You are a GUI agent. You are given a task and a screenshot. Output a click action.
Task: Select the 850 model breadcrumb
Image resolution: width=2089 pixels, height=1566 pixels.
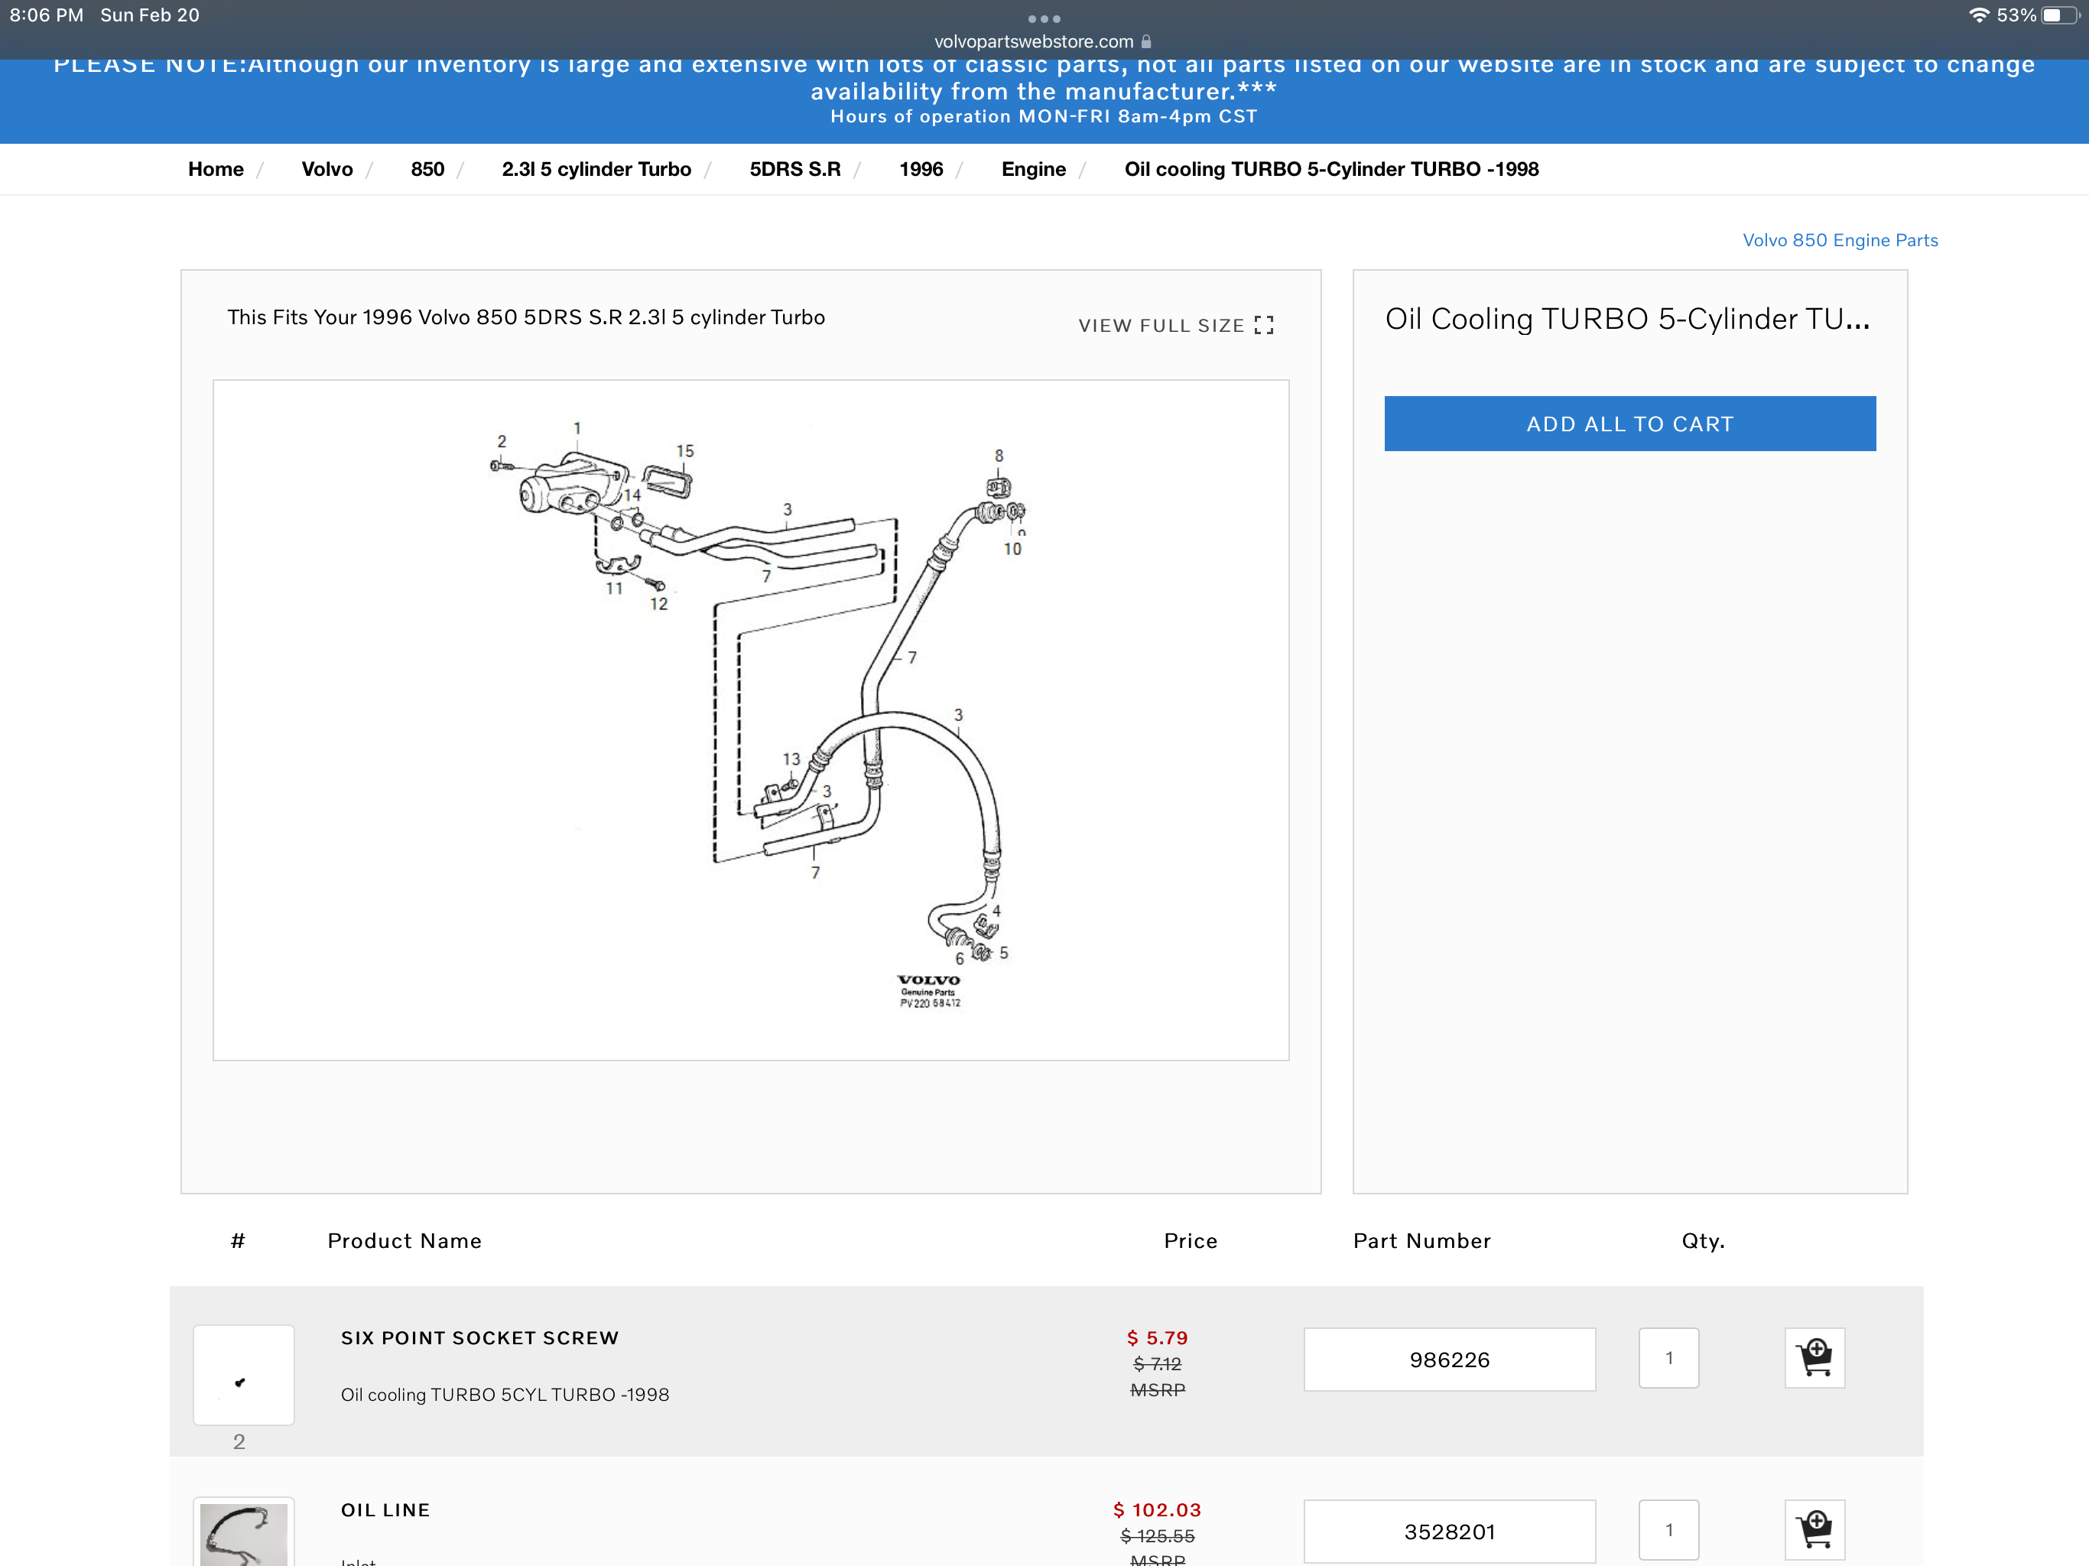427,169
